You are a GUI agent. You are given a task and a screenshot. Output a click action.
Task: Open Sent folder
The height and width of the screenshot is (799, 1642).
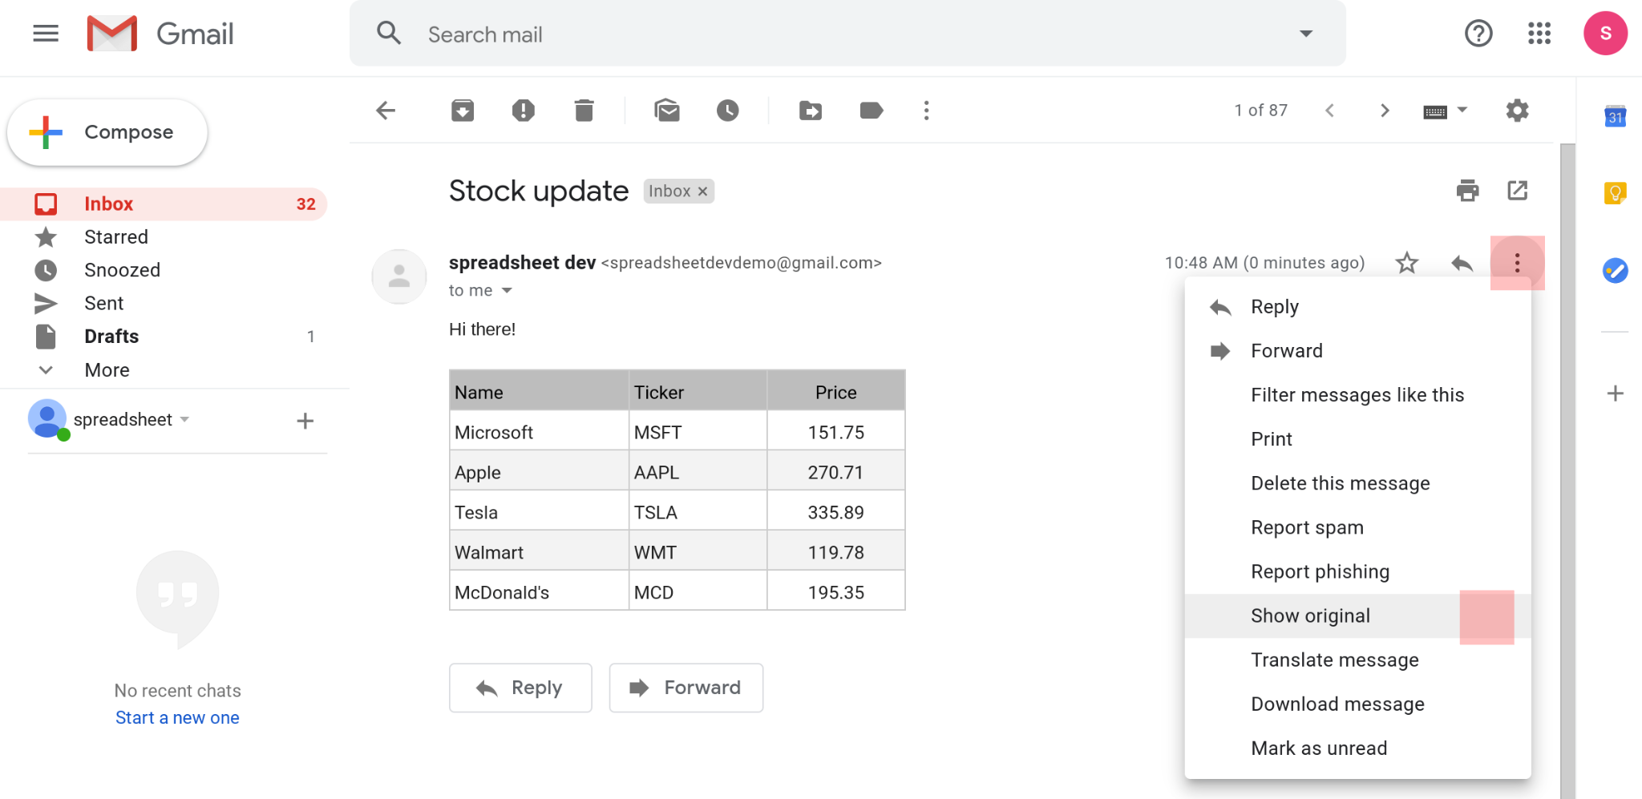click(164, 304)
